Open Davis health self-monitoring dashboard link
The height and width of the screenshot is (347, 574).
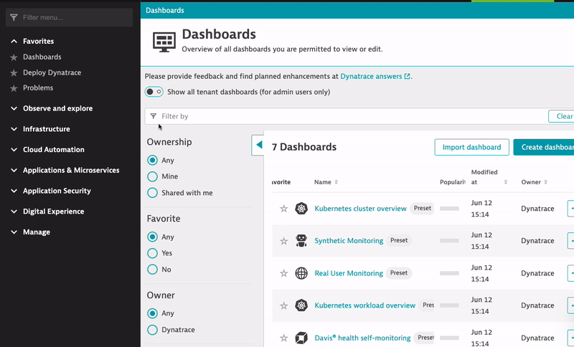[363, 338]
